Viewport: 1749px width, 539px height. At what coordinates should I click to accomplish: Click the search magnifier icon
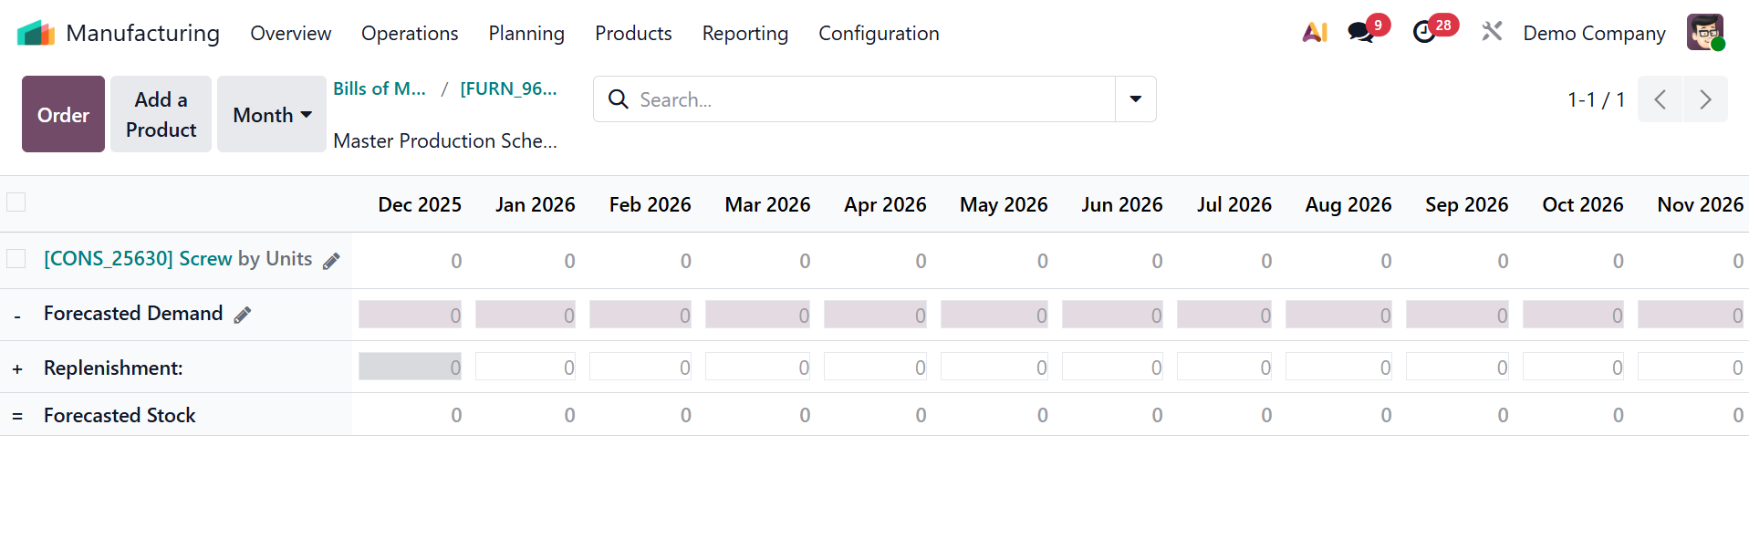(x=619, y=99)
